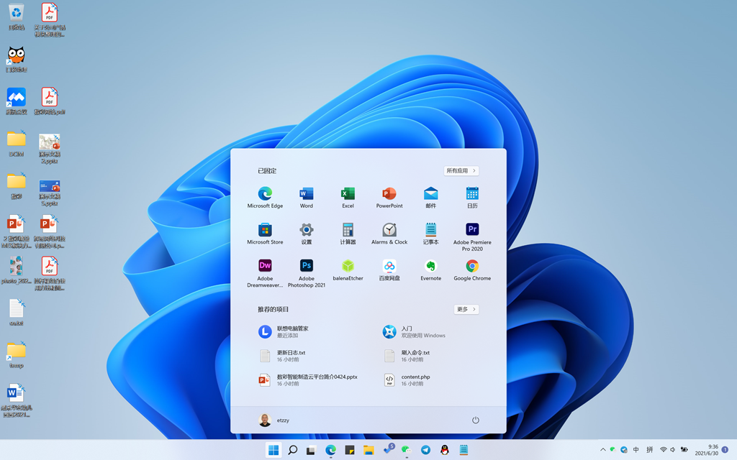Image resolution: width=737 pixels, height=460 pixels.
Task: Select the temp folder shortcut on desktop
Action: (x=17, y=354)
